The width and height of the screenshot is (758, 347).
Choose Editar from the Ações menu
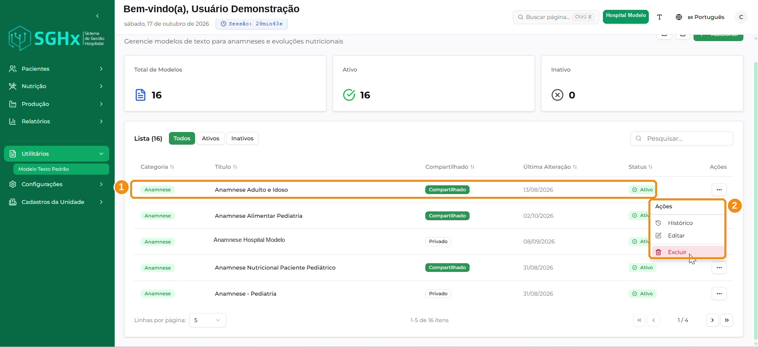point(688,236)
